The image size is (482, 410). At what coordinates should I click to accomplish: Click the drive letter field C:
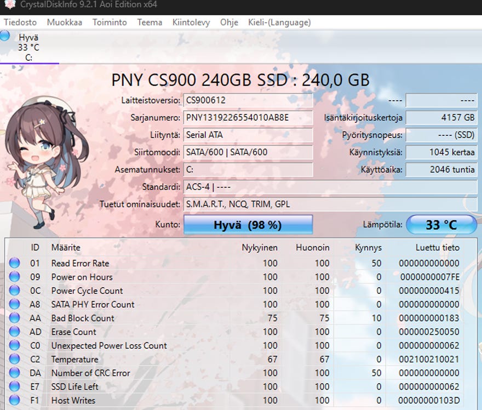click(x=248, y=169)
